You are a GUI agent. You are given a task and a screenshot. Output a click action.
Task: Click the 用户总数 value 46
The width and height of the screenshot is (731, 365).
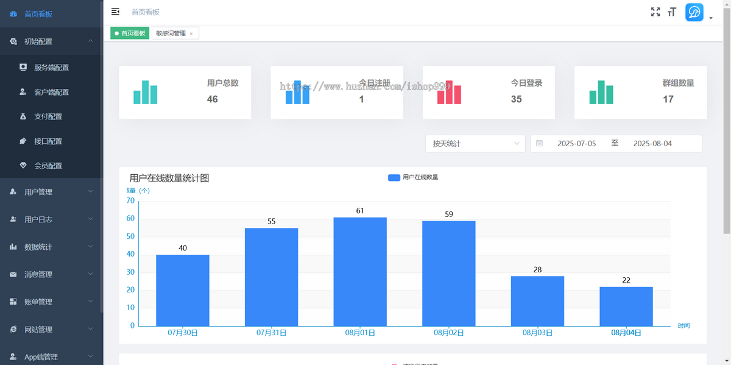coord(213,99)
